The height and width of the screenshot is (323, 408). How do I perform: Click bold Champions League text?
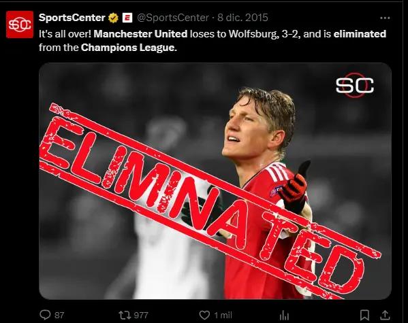(129, 48)
